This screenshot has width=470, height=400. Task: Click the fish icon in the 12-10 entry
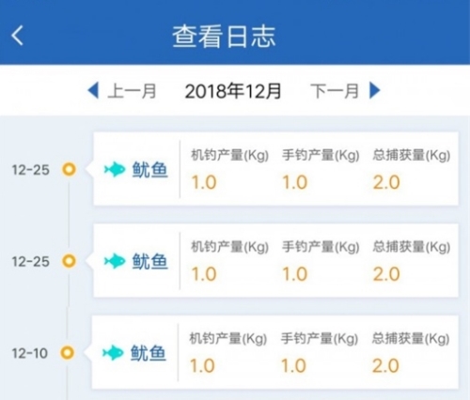coord(113,353)
